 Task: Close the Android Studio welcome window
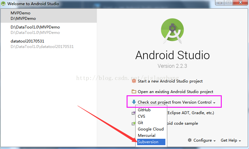(240, 3)
